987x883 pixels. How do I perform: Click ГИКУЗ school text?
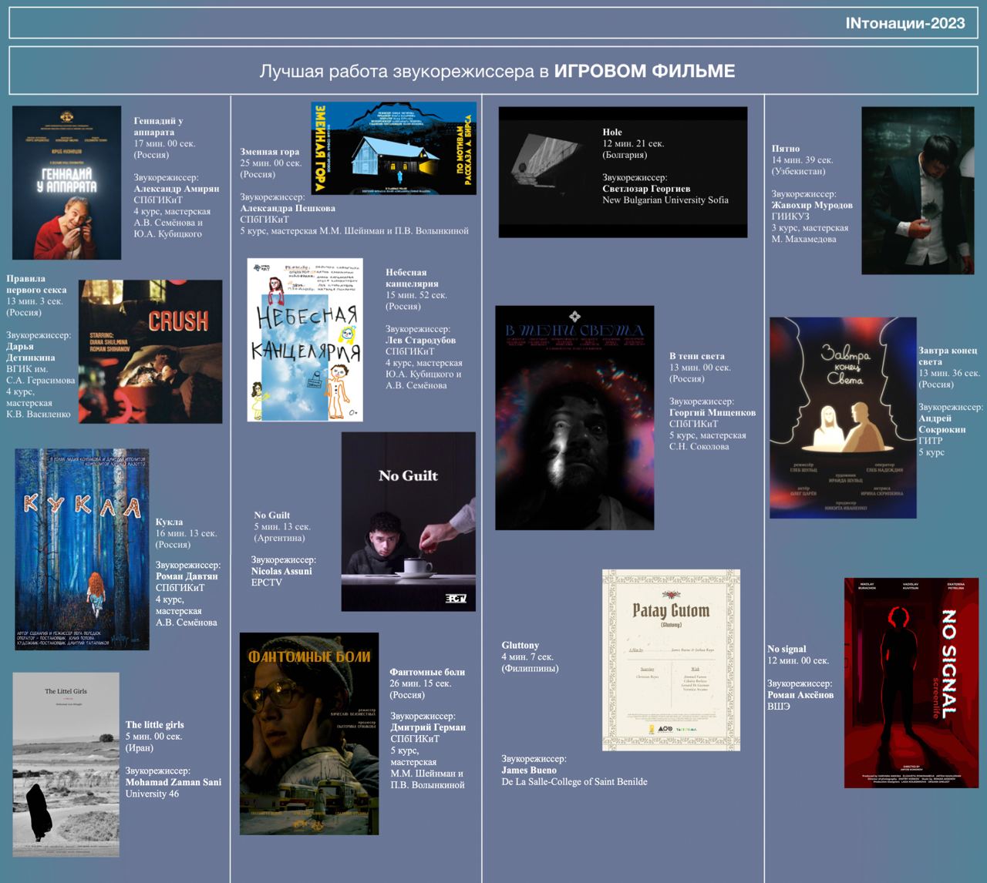[x=790, y=217]
